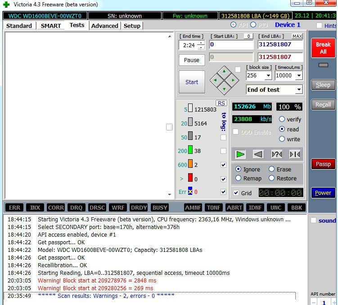338x305 pixels.
Task: Click the orange 600 ms block swatch
Action: pos(190,163)
